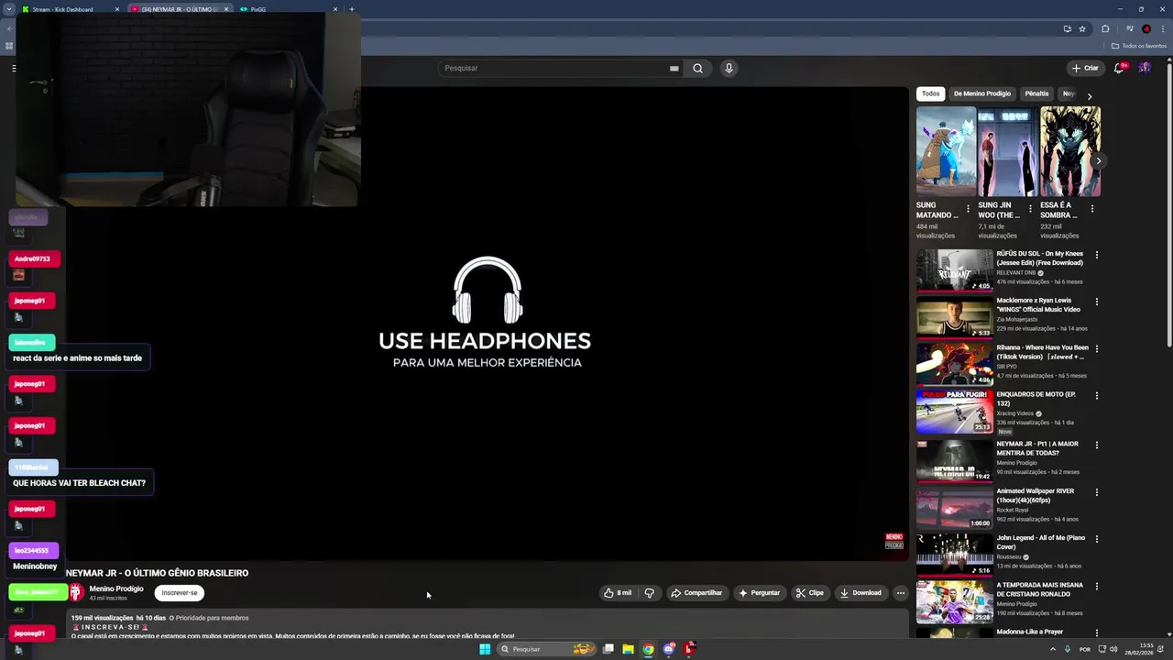Click the Windows taskbar Pesquisar box
The width and height of the screenshot is (1173, 660).
(x=548, y=649)
